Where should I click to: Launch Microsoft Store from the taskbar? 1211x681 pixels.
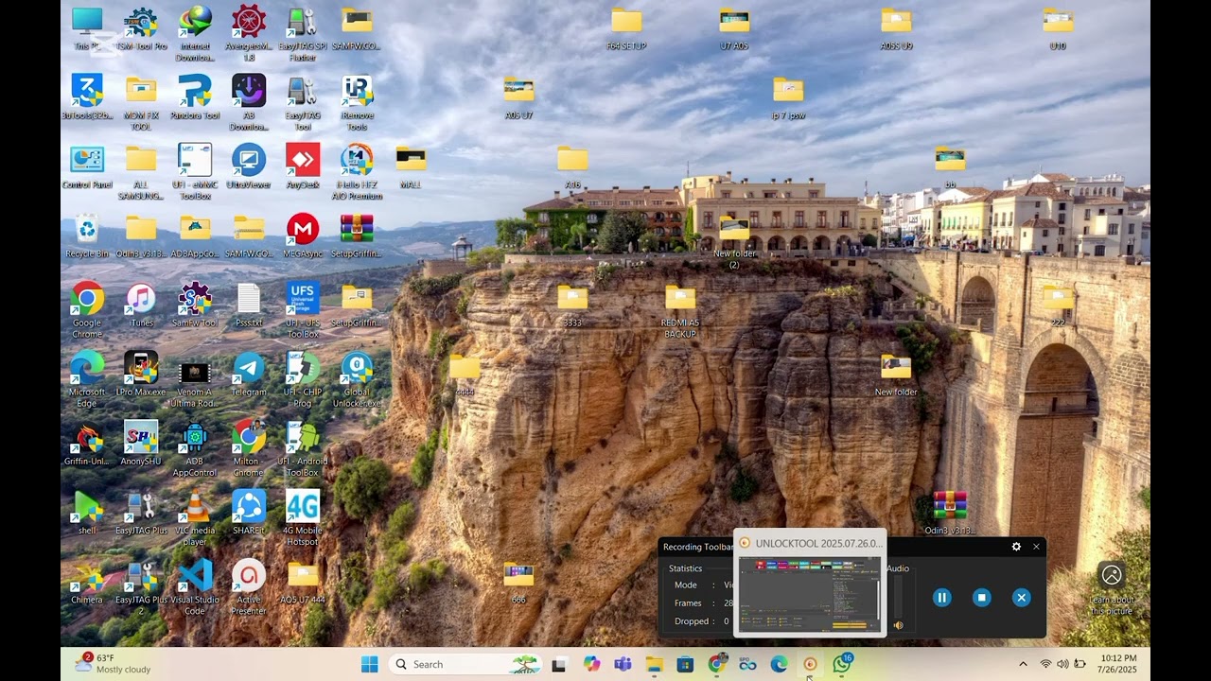pos(685,664)
